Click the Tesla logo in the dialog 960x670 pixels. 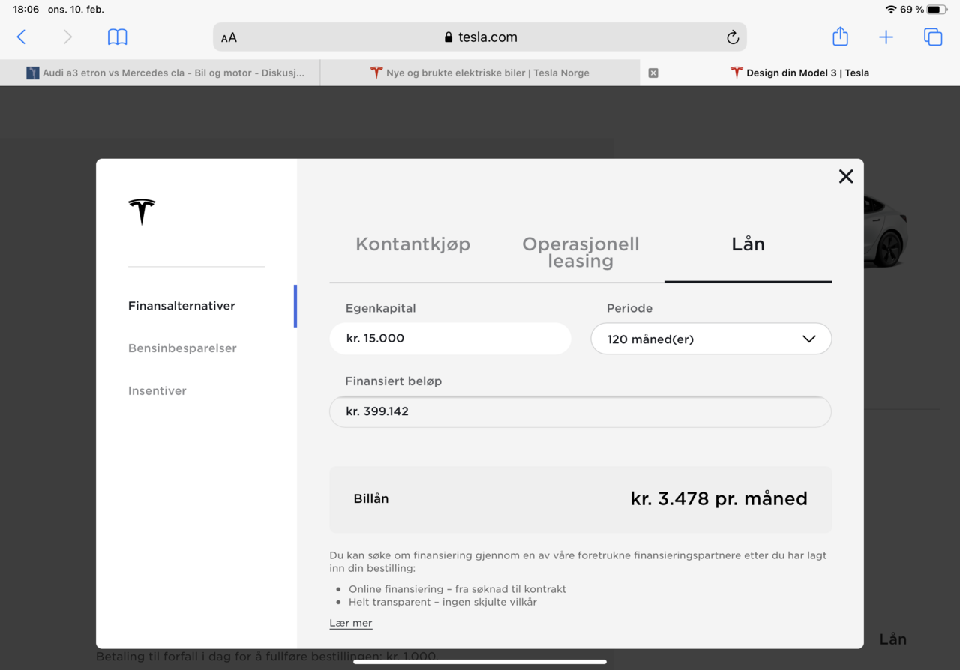(x=142, y=212)
